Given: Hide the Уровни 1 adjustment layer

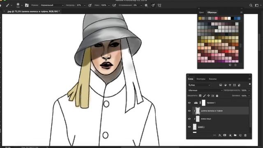Looking at the screenshot, I should pyautogui.click(x=189, y=103).
